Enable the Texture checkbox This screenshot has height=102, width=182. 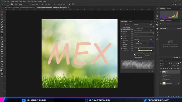point(122,33)
